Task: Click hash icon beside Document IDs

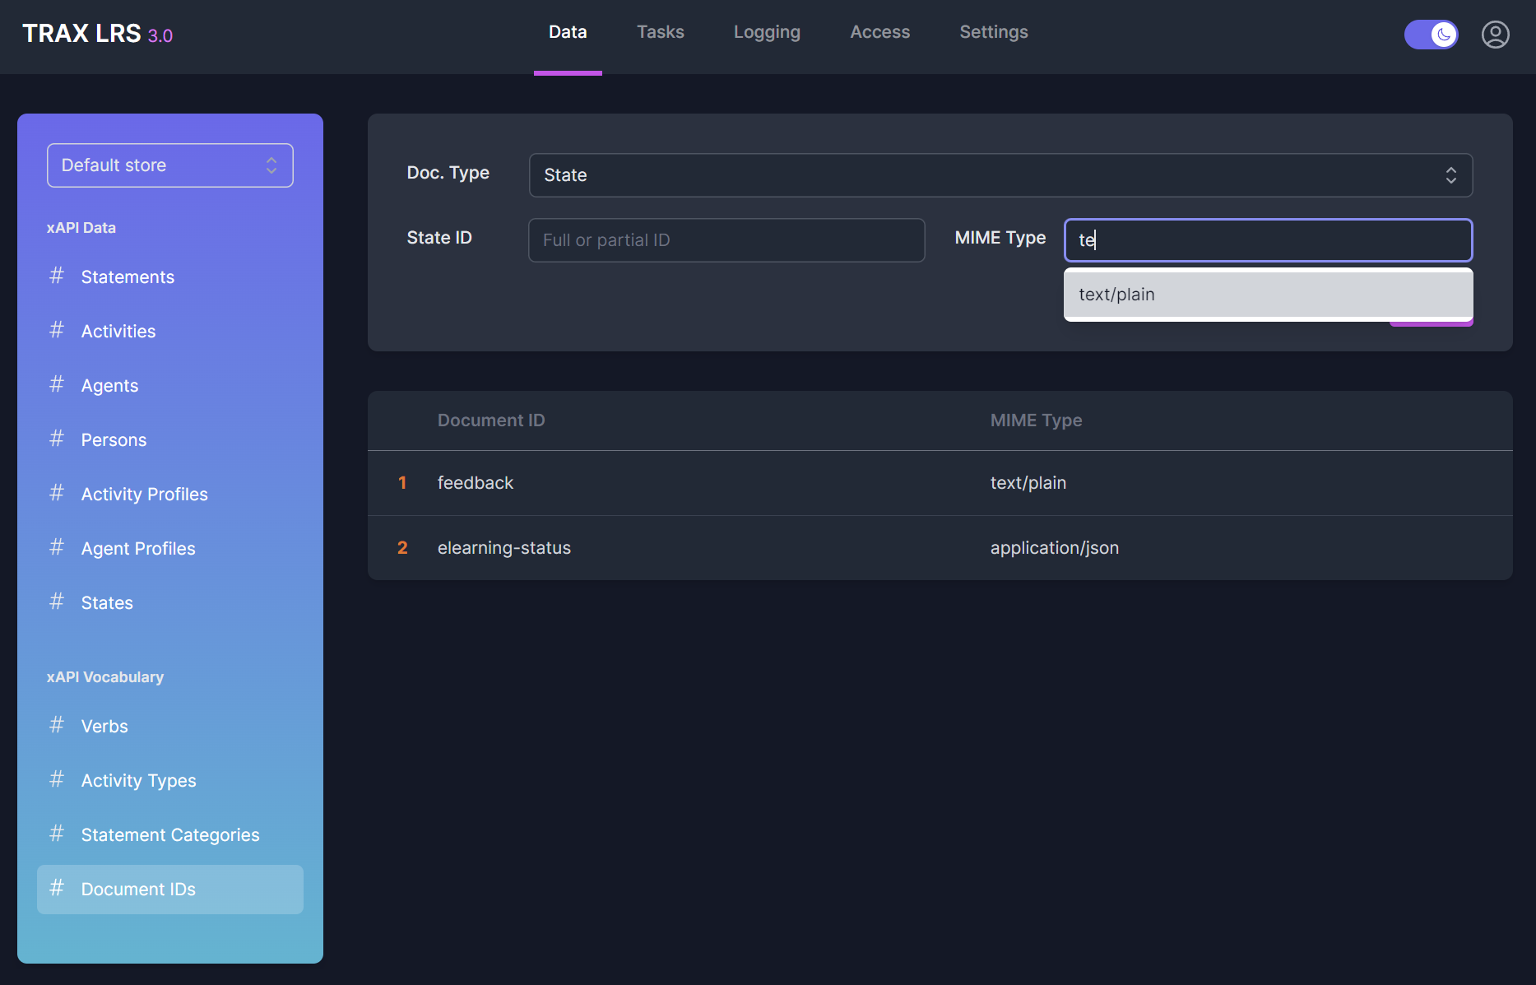Action: [x=57, y=888]
